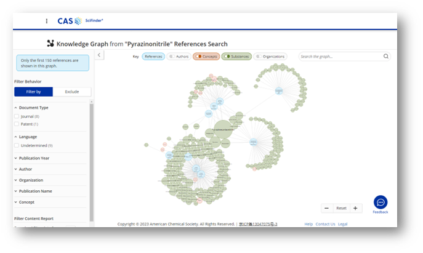This screenshot has width=423, height=253.
Task: Click the blue reference node in upper-right fan
Action: [279, 90]
